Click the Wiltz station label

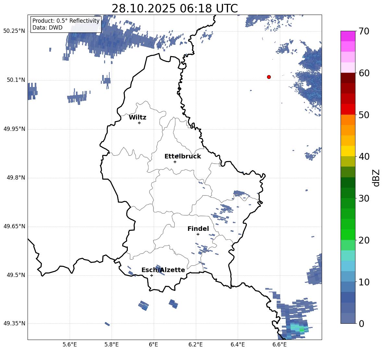pos(138,118)
